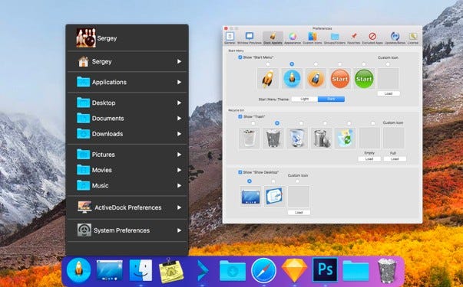Launch Safari from the dock
The image size is (463, 287).
(263, 270)
